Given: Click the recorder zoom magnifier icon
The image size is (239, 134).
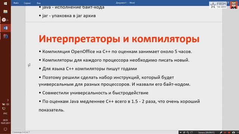Looking at the screenshot, I should (188, 133).
